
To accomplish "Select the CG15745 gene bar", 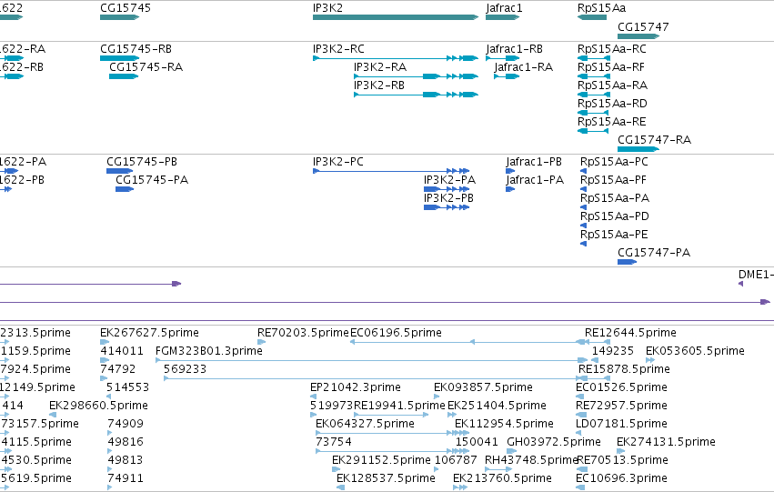I will tap(119, 17).
